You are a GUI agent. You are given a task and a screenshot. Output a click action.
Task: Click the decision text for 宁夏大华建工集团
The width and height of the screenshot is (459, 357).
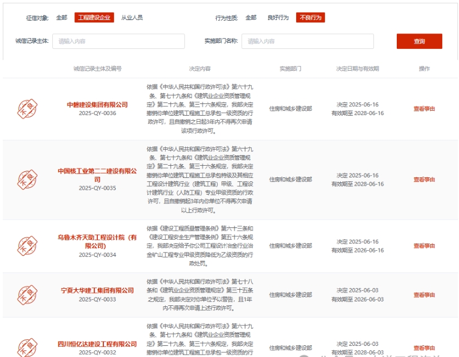(x=200, y=295)
